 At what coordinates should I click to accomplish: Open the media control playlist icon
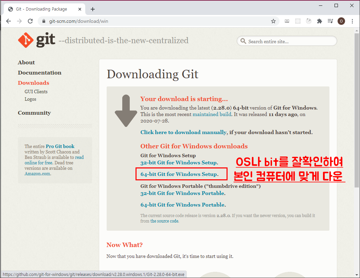(x=330, y=21)
